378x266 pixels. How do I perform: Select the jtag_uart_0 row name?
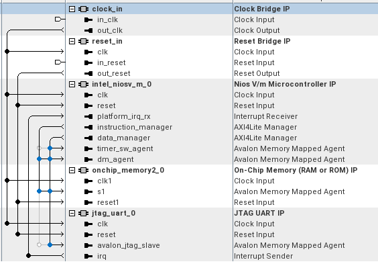click(113, 214)
